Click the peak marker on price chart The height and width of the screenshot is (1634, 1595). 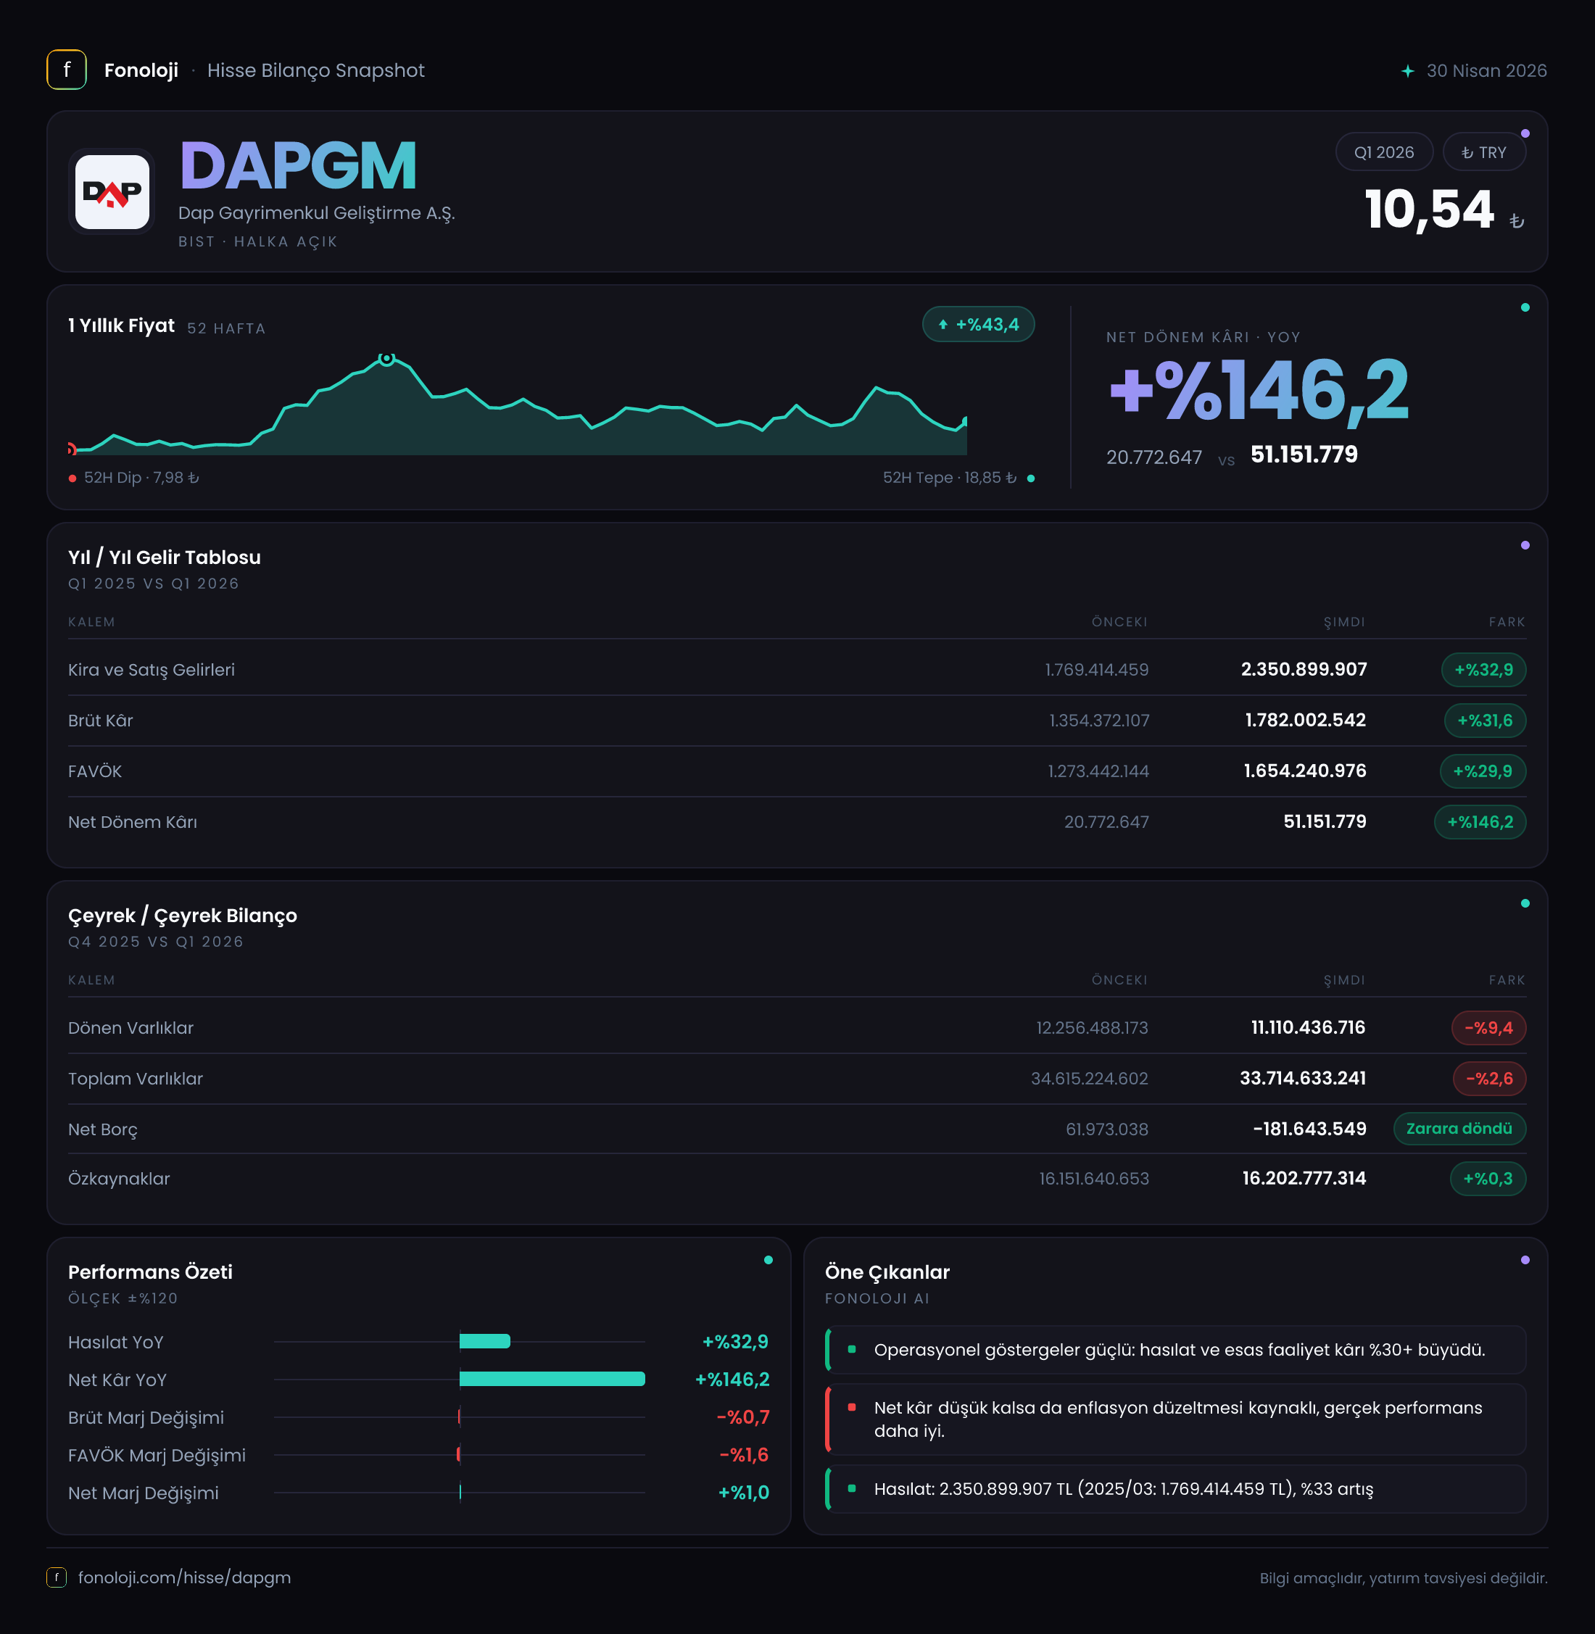click(x=386, y=358)
